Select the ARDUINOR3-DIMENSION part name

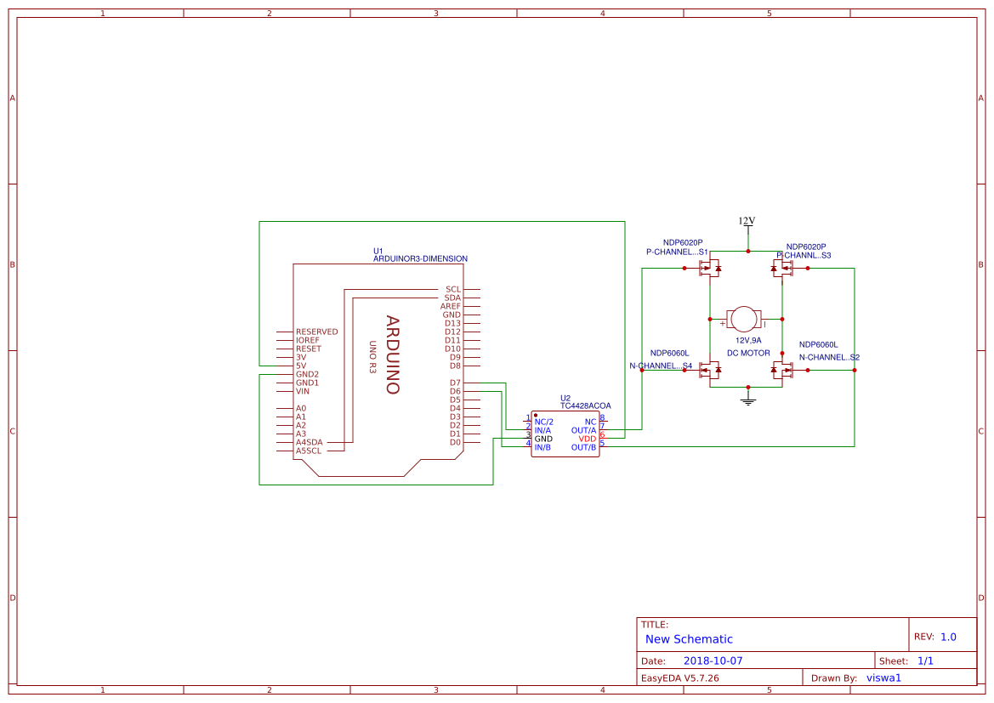420,258
